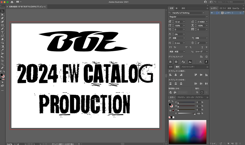Switch to the プロパティ tab

(x=181, y=97)
